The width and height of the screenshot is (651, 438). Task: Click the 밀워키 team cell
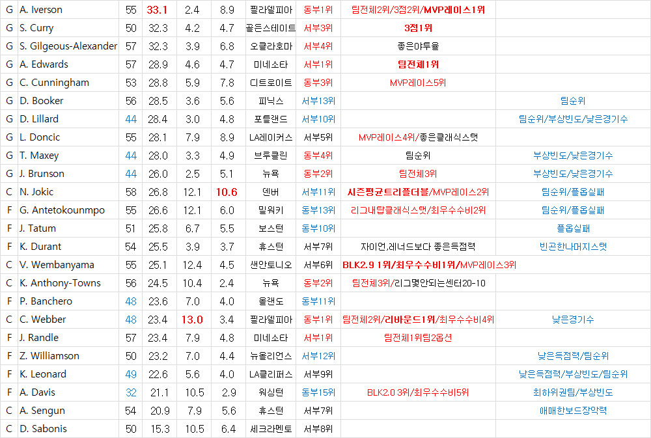[x=271, y=210]
